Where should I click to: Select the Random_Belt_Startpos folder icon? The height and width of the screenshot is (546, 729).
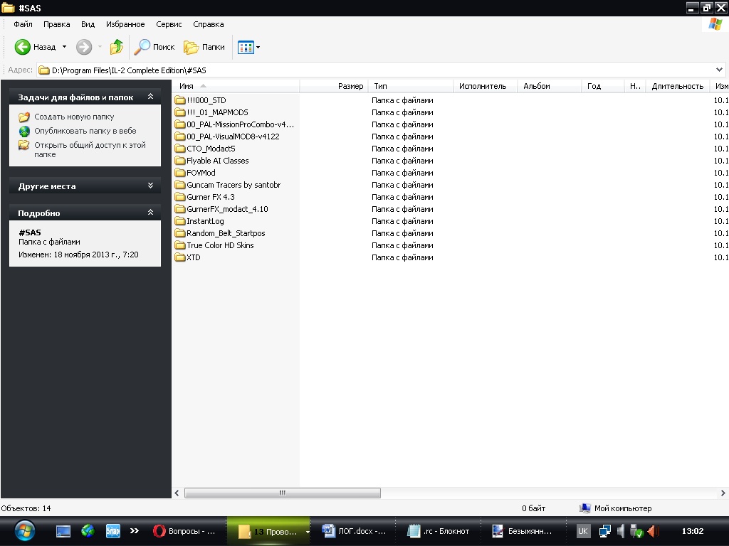tap(180, 233)
